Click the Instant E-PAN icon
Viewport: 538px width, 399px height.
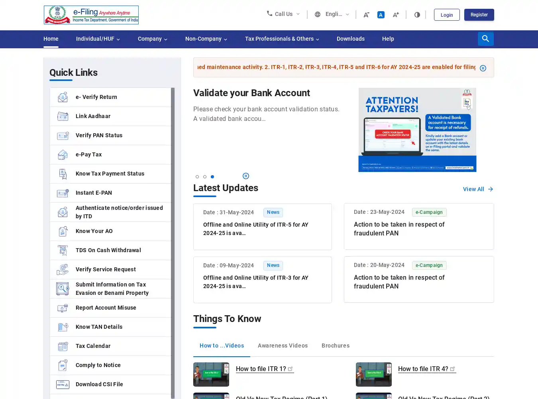click(63, 193)
